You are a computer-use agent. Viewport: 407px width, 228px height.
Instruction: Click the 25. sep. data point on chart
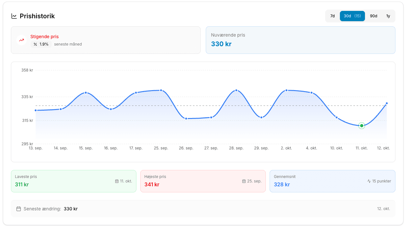coord(161,90)
